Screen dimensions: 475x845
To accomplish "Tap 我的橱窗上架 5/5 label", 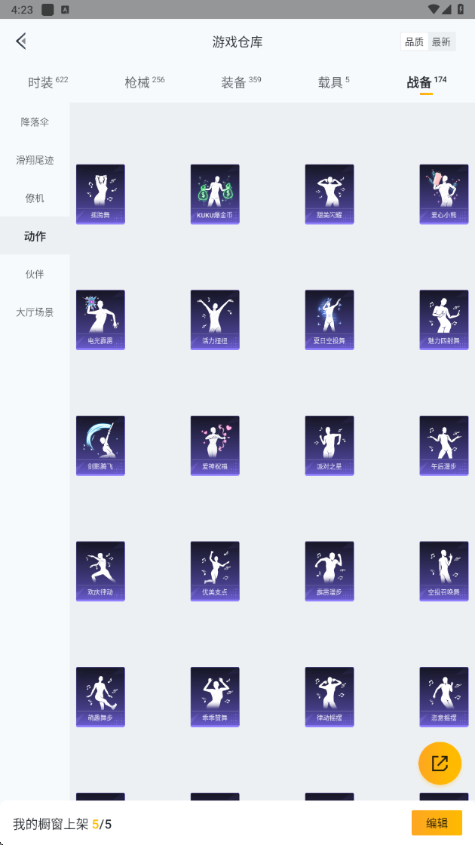I will click(x=63, y=824).
